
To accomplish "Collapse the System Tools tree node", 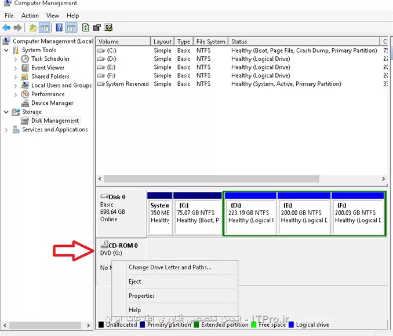I will tap(6, 50).
